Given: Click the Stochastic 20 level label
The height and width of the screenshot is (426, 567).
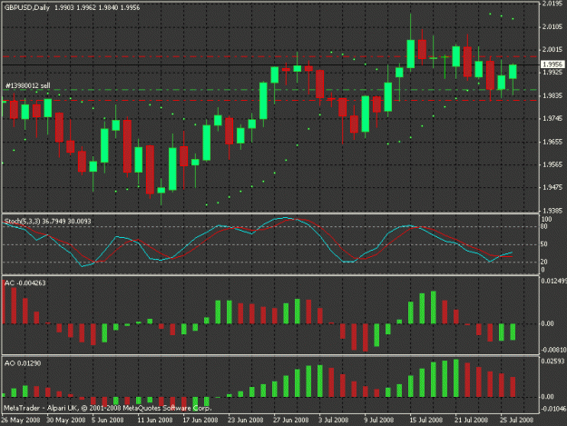Looking at the screenshot, I should tap(543, 262).
